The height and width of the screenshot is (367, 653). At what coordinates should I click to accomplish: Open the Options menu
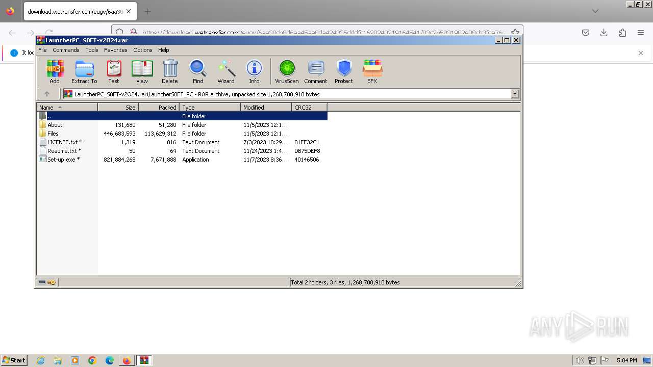143,50
